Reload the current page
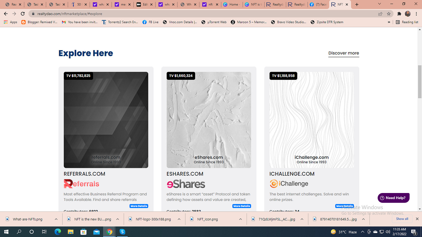Screen dimensions: 422x237 23,14
